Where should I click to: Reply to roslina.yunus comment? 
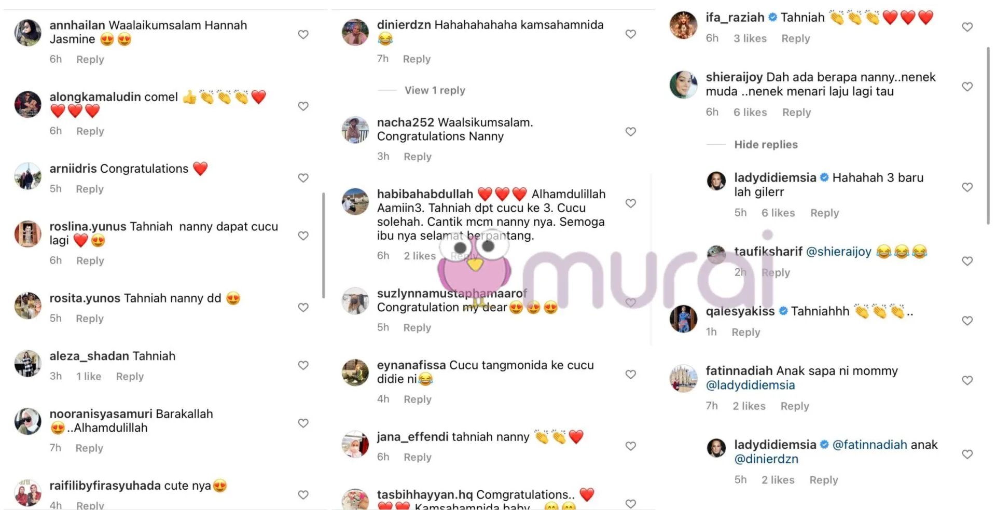(x=90, y=261)
